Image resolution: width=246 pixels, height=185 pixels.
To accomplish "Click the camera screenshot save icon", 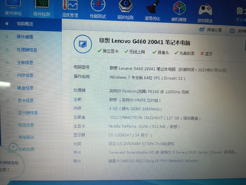I will (232, 31).
